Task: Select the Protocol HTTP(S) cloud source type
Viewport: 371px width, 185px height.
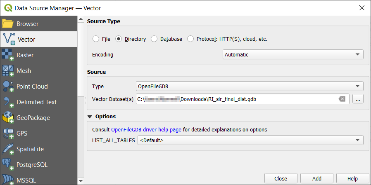Action: (x=190, y=39)
